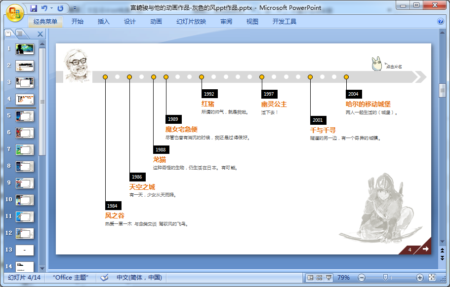Switch to Slide Sorter view
This screenshot has height=287, width=450.
(x=319, y=278)
